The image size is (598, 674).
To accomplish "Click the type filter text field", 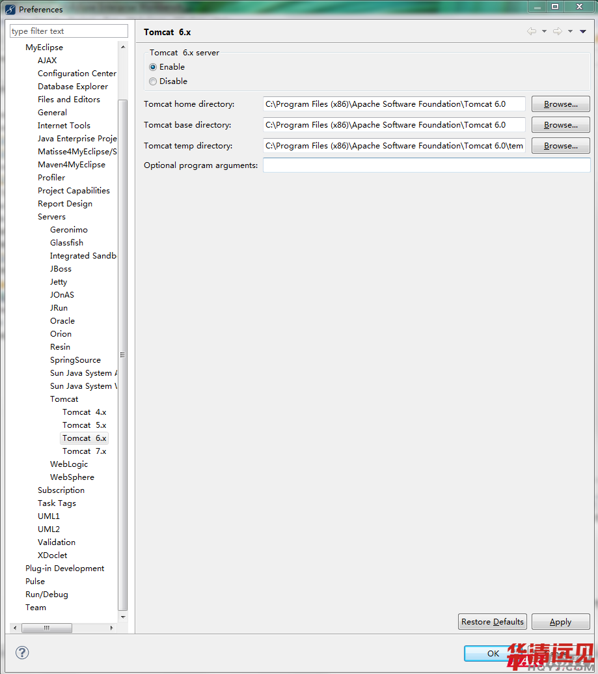I will (x=69, y=31).
